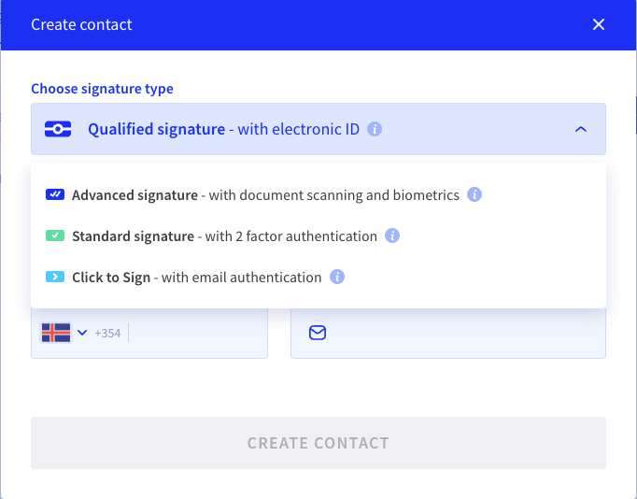
Task: Open info tooltip for Qualified signature
Action: tap(375, 129)
